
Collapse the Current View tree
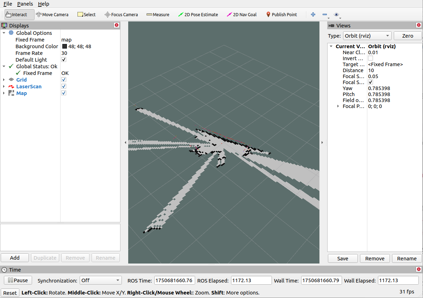331,46
